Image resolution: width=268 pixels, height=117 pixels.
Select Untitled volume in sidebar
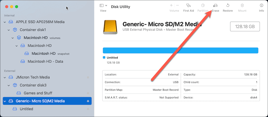(27, 109)
